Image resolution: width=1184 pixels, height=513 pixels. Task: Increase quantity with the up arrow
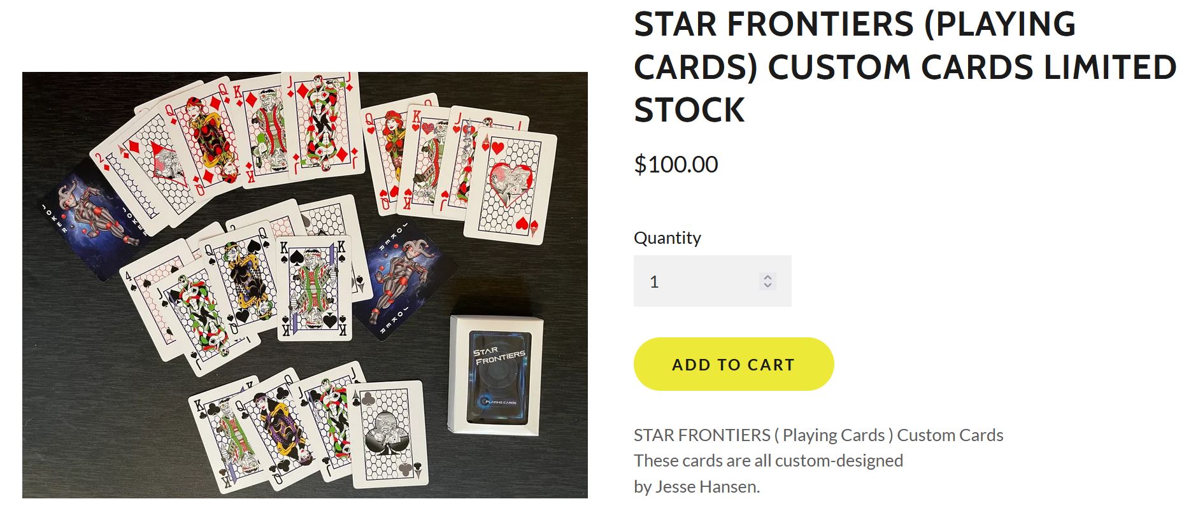pyautogui.click(x=767, y=277)
